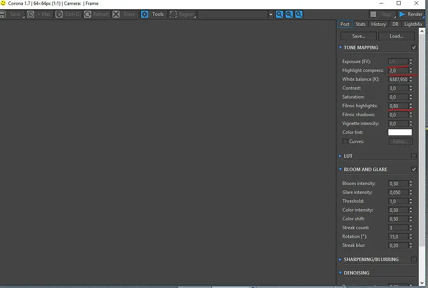Switch to the LightMix tab
The image size is (428, 288).
tap(413, 24)
